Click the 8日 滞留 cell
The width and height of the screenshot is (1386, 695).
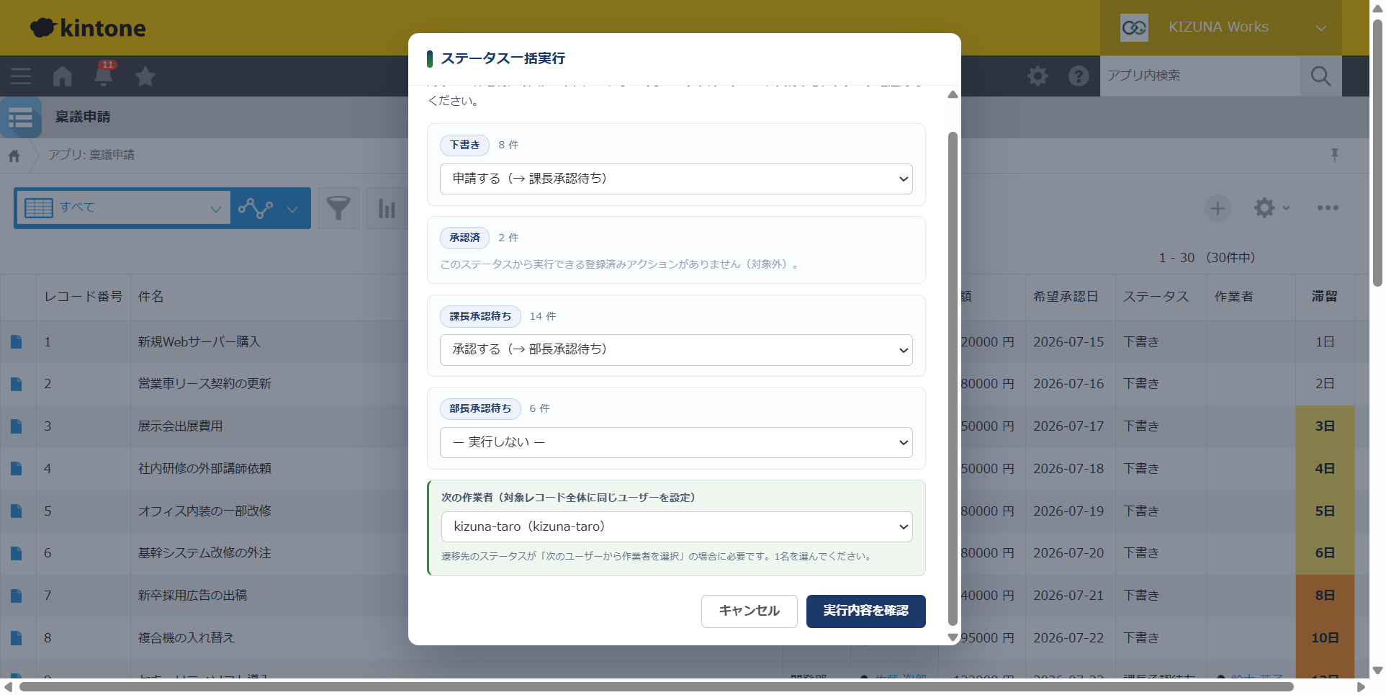coord(1325,596)
